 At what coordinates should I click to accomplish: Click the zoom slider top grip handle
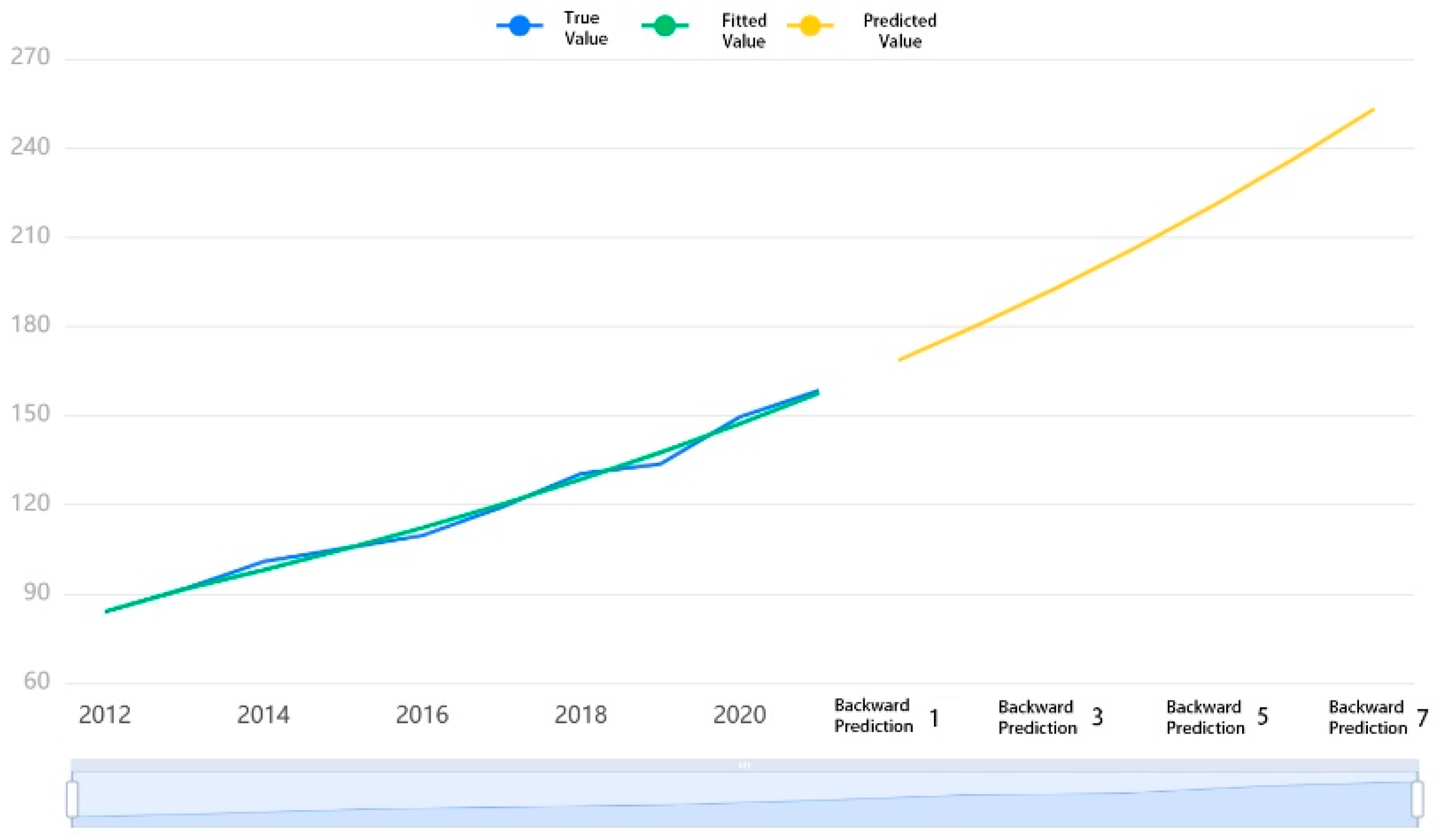(x=744, y=765)
